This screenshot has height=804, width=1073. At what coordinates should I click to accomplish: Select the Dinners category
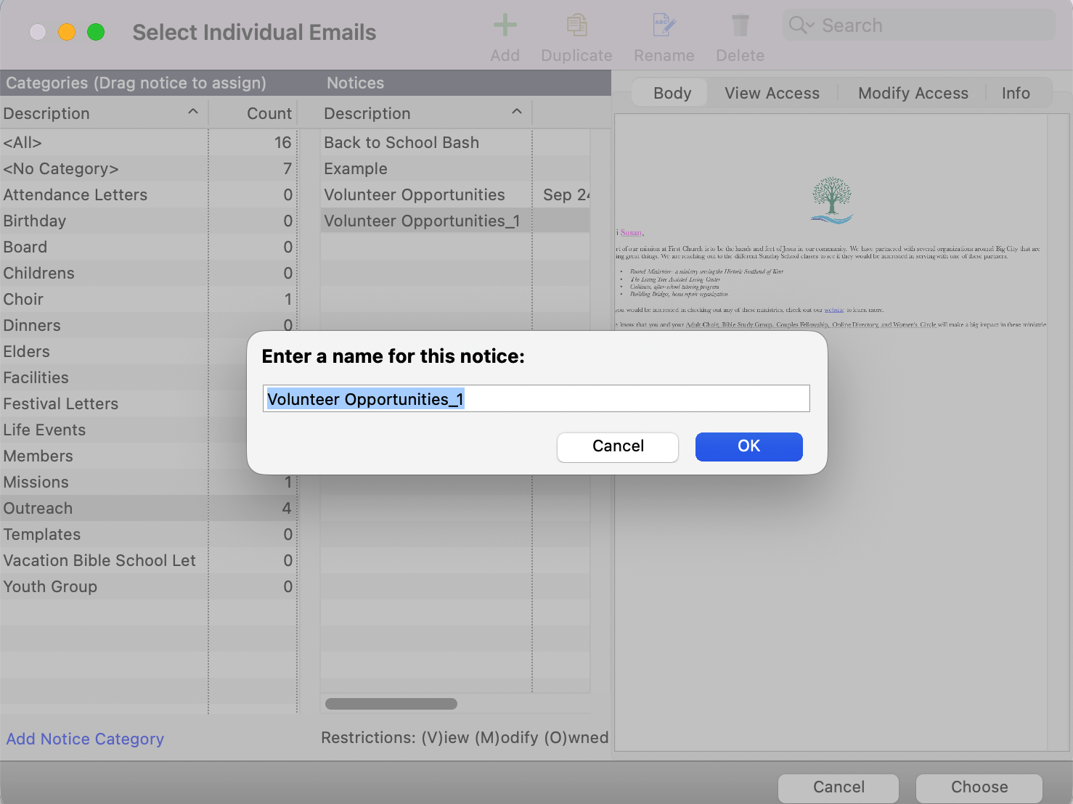coord(148,325)
